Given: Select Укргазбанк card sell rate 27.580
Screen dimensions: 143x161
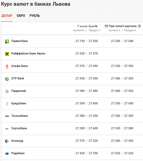Looking at the screenshot, I should [129, 128].
